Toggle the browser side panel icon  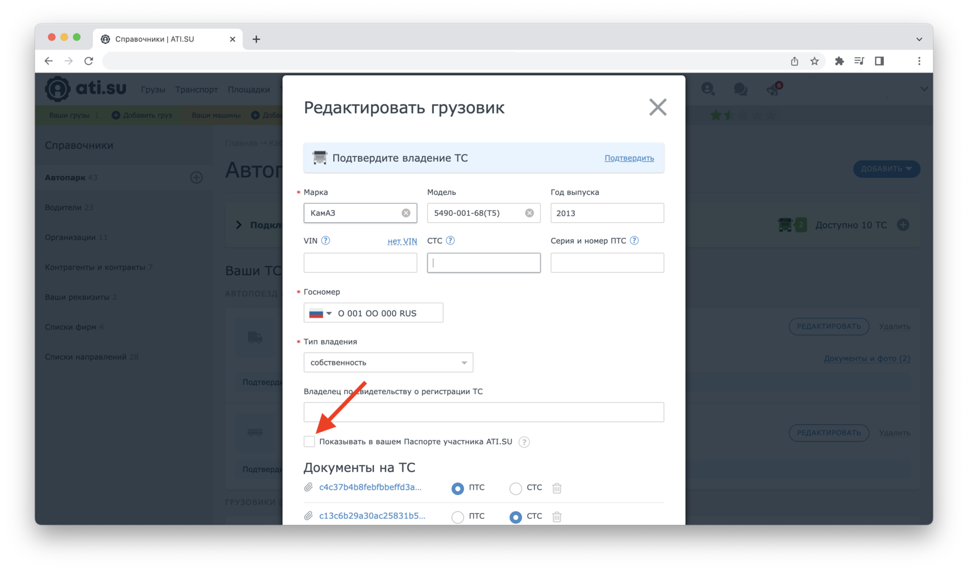879,61
